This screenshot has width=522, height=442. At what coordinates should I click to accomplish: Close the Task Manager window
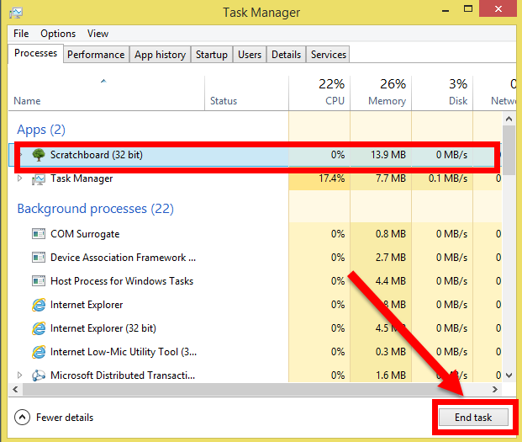click(498, 8)
